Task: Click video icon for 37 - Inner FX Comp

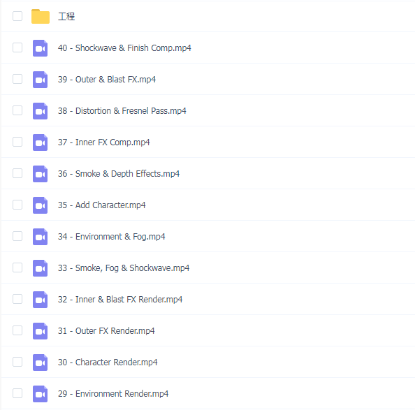Action: [41, 142]
